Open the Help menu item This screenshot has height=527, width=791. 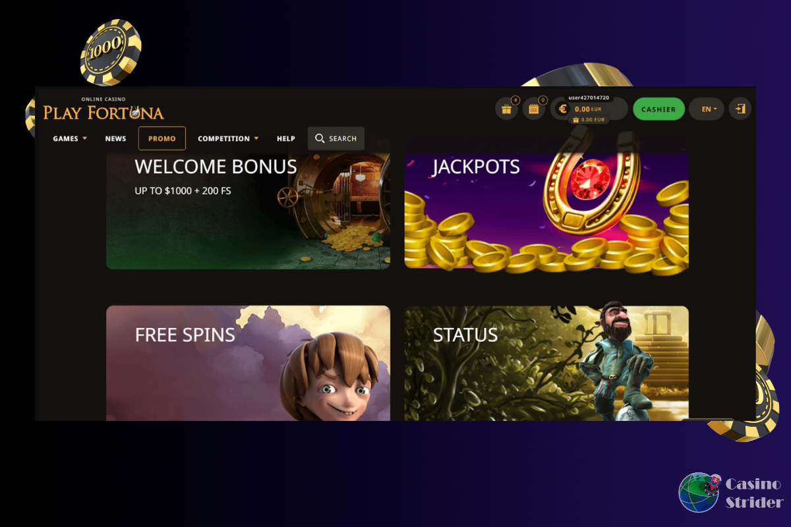286,138
